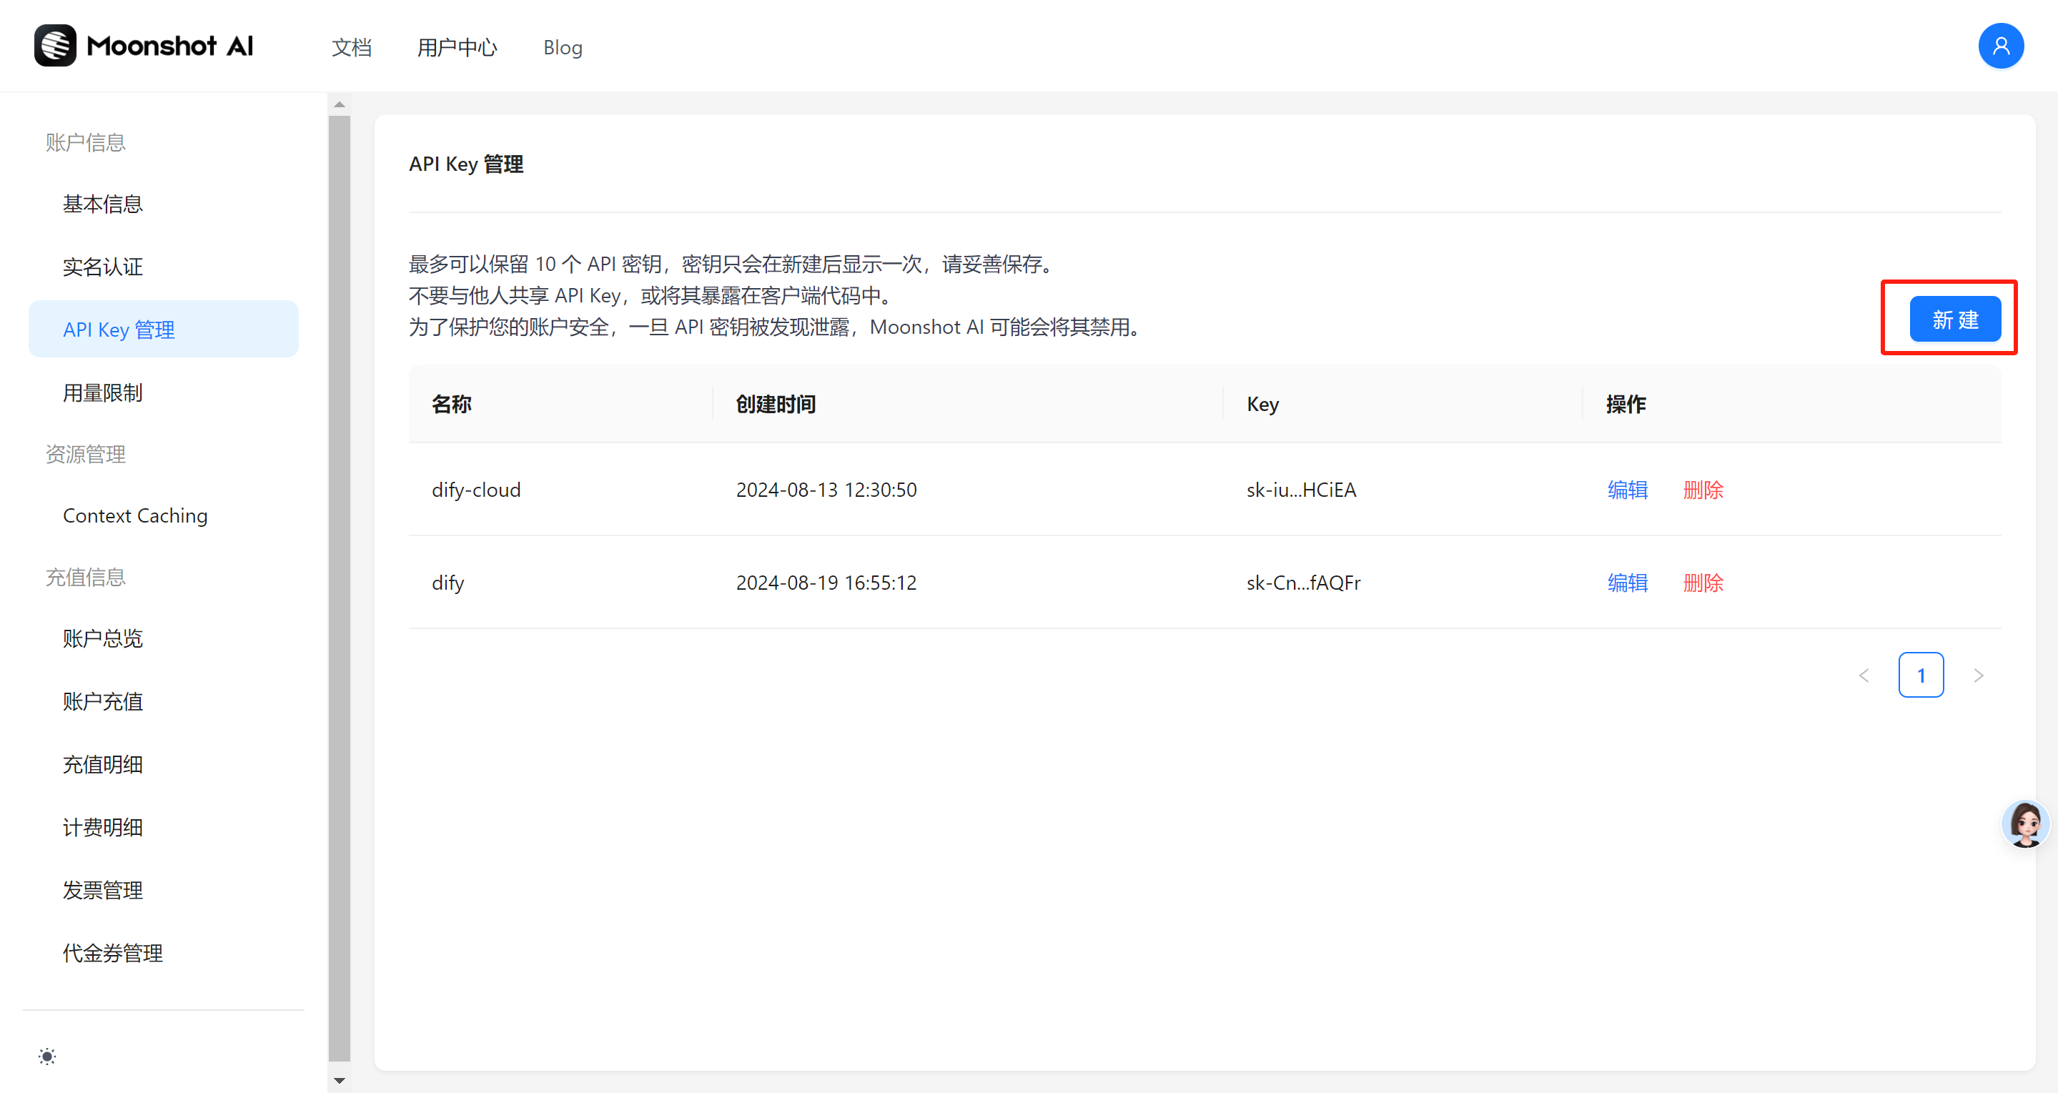Viewport: 2058px width, 1093px height.
Task: Click the sidebar vertical scrollbar track
Action: point(340,591)
